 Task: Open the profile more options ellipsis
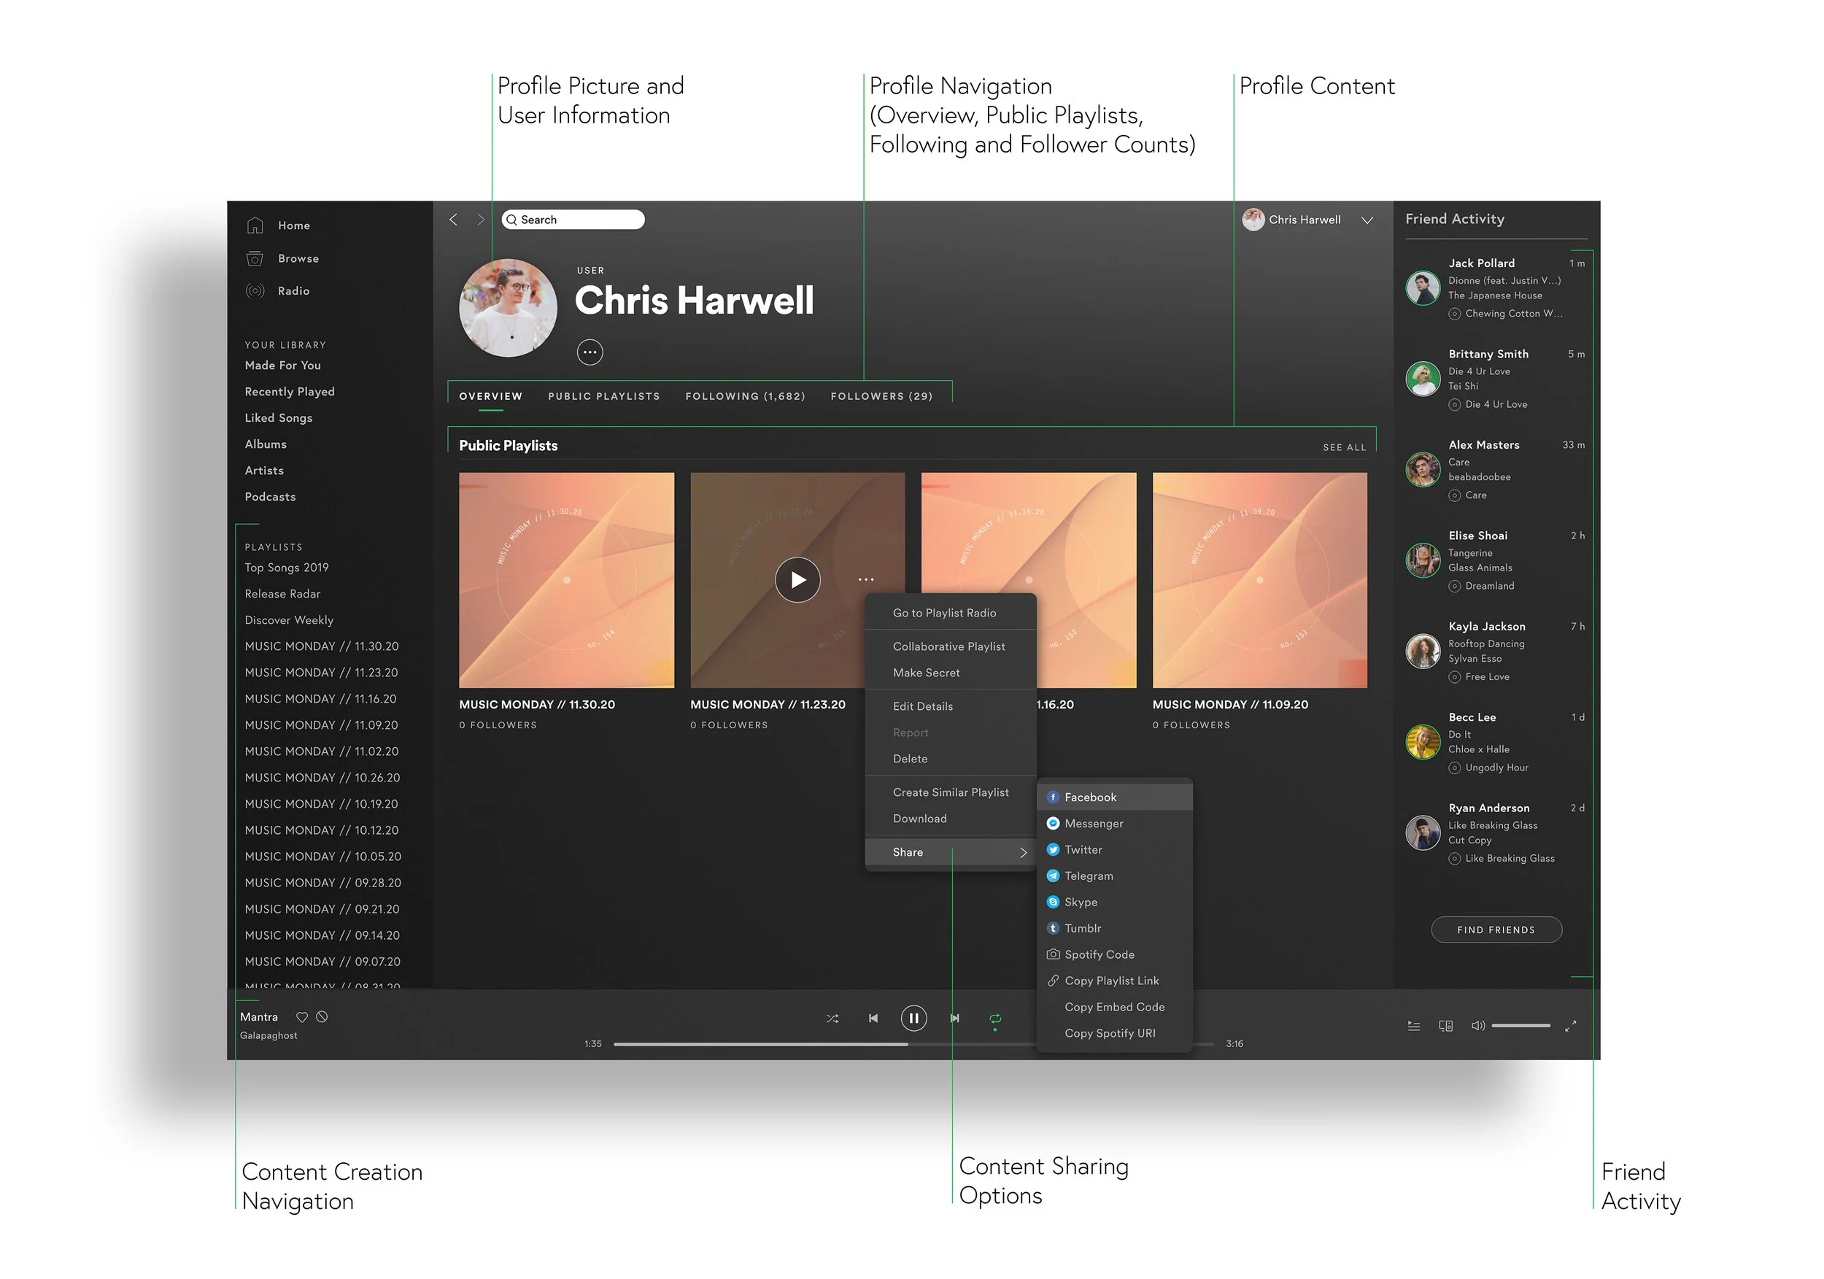click(590, 352)
